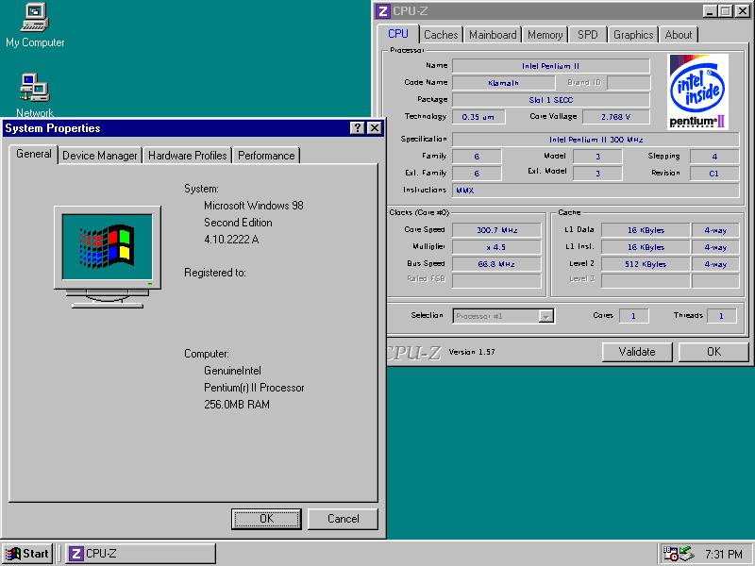This screenshot has height=566, width=755.
Task: Open the About tab in CPU-Z
Action: coord(678,35)
